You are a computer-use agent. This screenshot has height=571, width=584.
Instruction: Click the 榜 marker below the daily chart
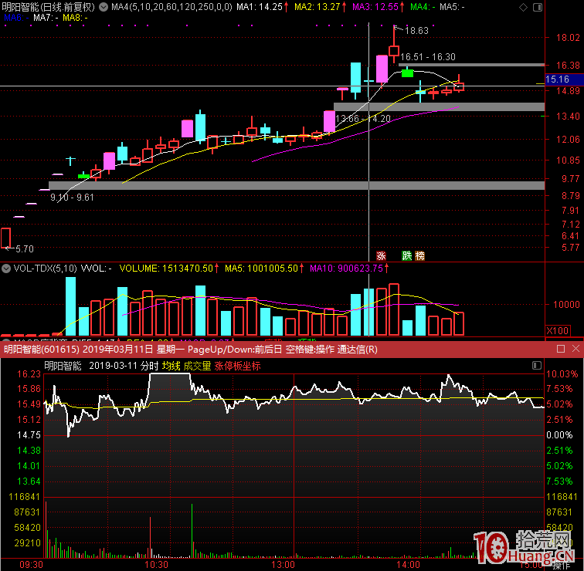[x=419, y=256]
